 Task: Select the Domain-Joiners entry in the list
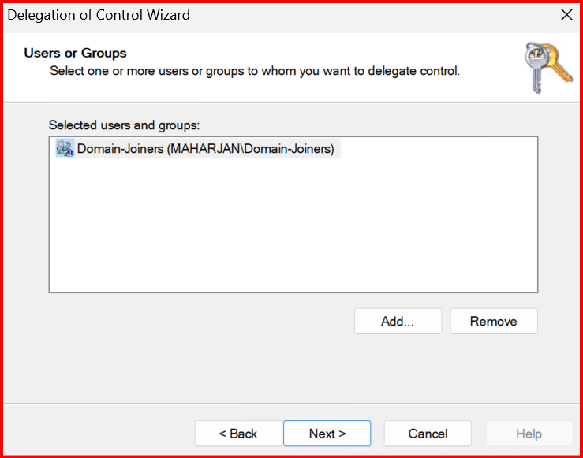[205, 148]
